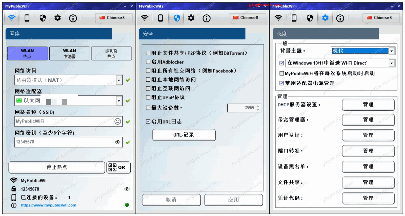The height and width of the screenshot is (216, 405).
Task: Enable 启用Adblocker checkbox
Action: coord(148,62)
